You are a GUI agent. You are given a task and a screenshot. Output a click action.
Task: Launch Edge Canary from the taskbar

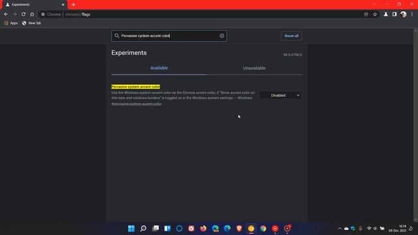tap(215, 228)
